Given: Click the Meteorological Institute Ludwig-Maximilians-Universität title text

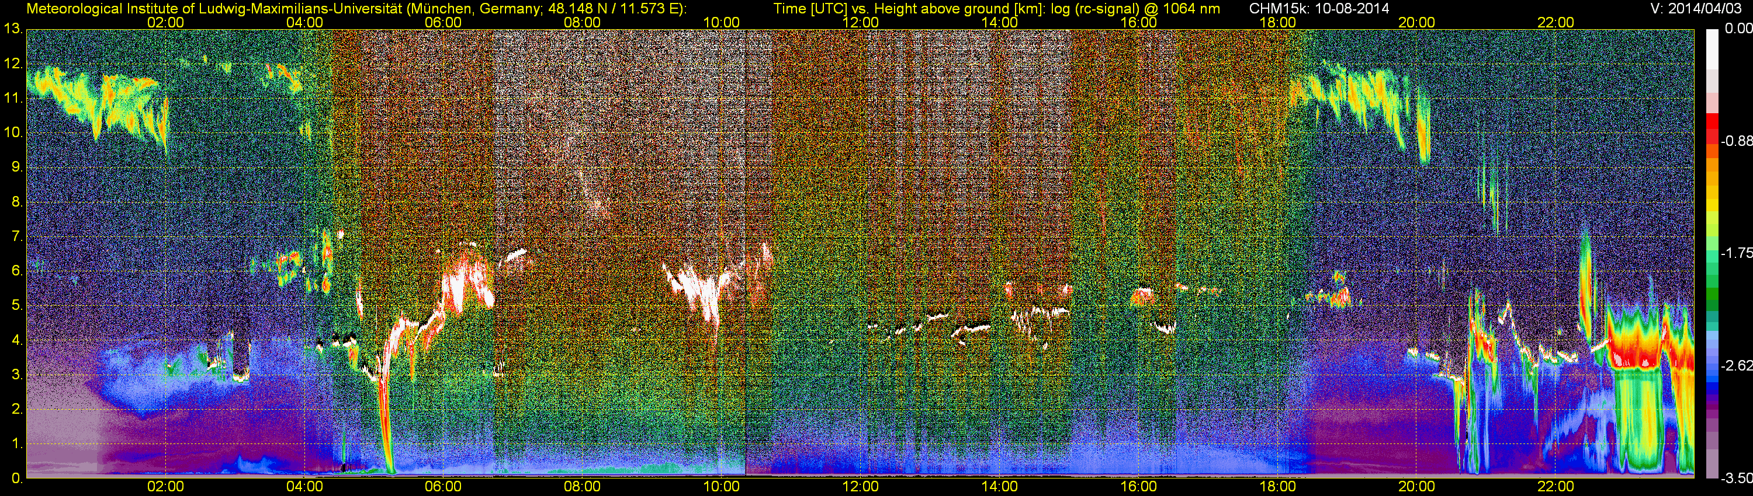Looking at the screenshot, I should [356, 9].
